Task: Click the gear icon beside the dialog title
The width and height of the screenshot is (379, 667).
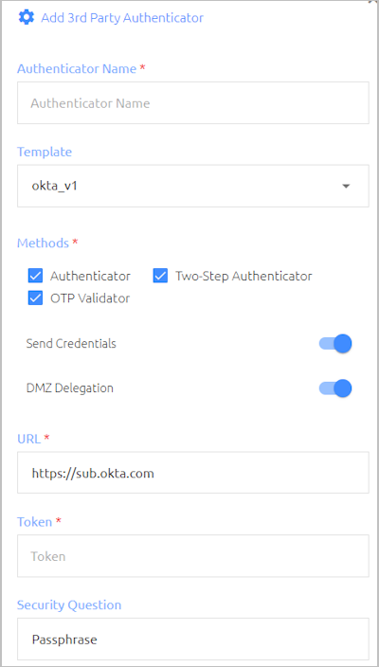Action: (x=27, y=17)
